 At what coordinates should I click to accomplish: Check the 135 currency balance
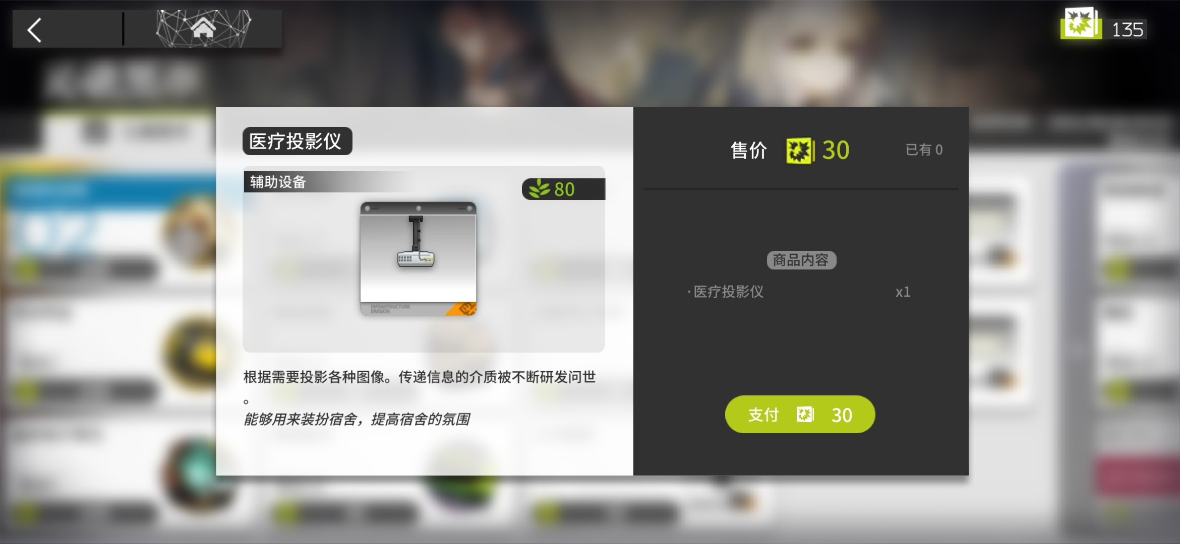(x=1127, y=30)
